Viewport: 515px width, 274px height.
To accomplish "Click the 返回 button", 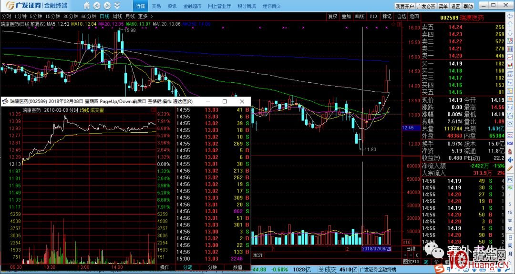I will tap(414, 16).
